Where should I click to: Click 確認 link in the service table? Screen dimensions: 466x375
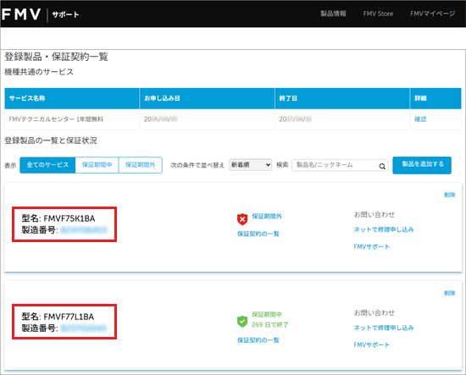tap(420, 119)
